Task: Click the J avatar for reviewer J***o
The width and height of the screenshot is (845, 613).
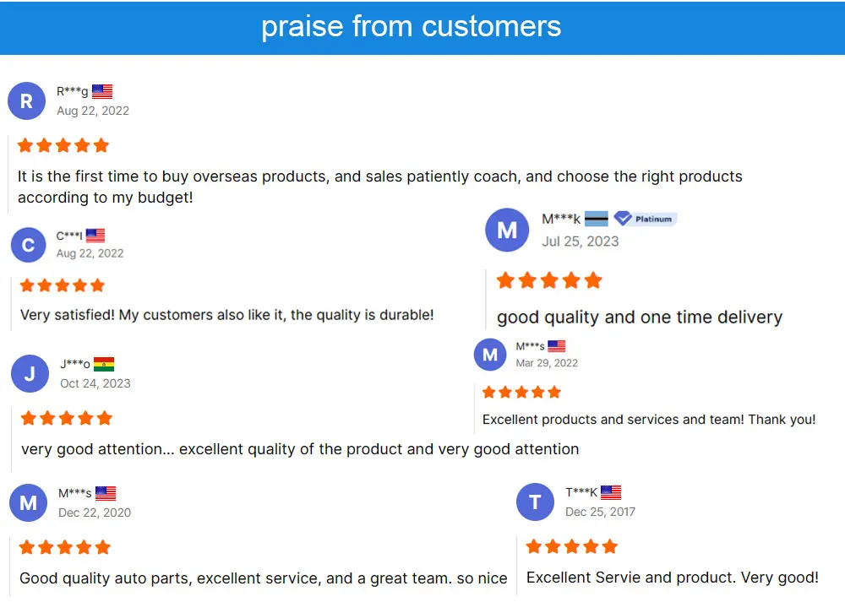Action: point(30,373)
